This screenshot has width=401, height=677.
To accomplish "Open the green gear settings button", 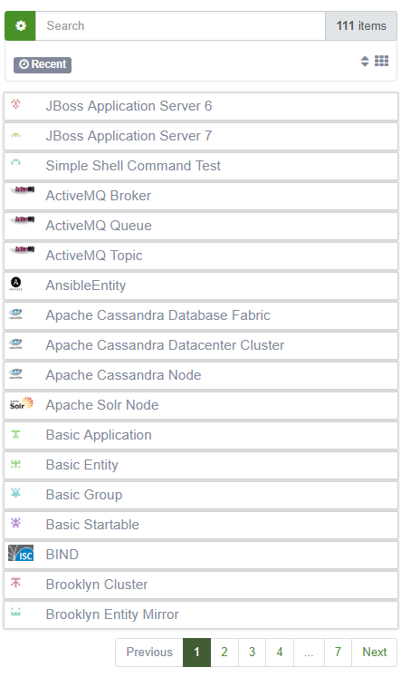I will pos(20,26).
